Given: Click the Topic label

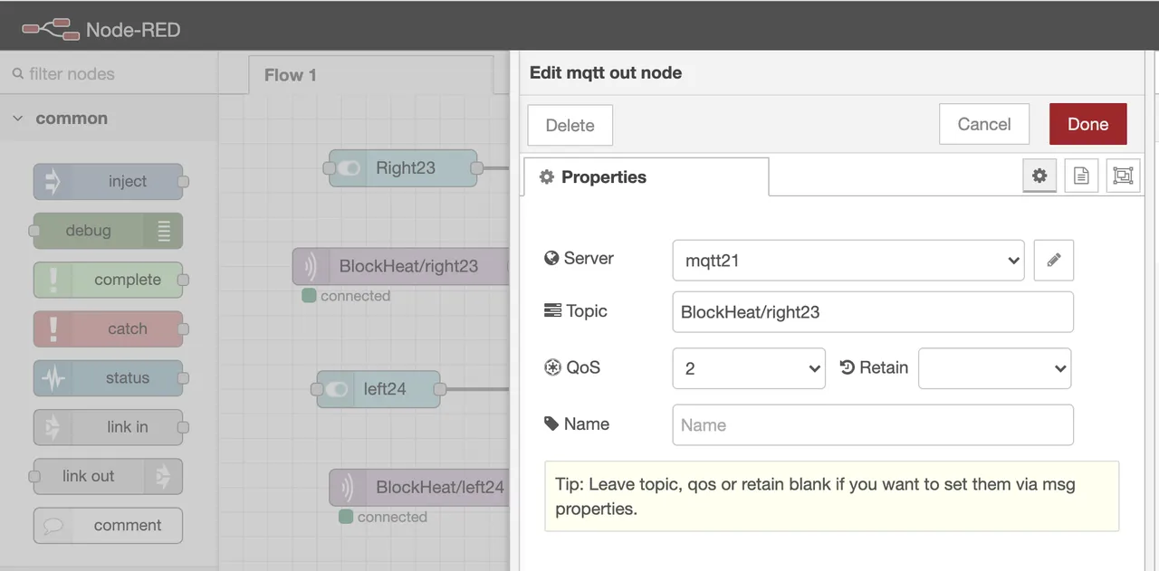Looking at the screenshot, I should [575, 311].
